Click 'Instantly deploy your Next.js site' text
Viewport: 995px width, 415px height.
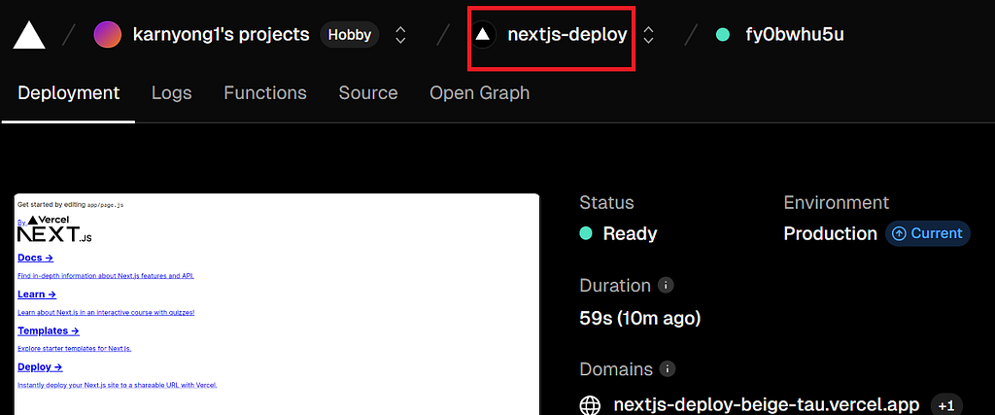118,385
